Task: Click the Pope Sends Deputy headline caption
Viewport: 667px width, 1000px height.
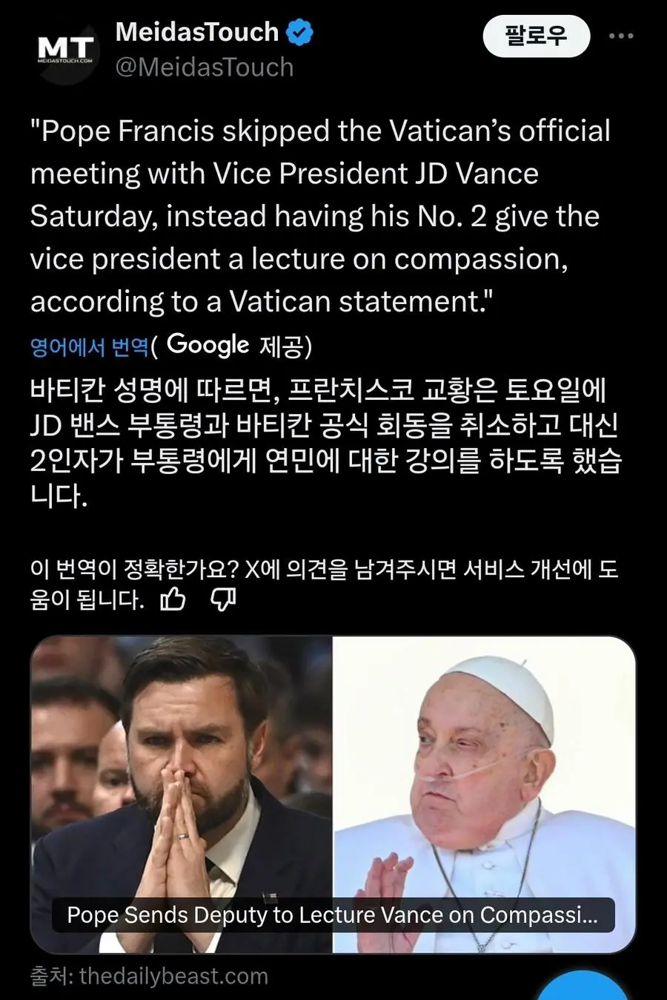Action: click(x=333, y=915)
